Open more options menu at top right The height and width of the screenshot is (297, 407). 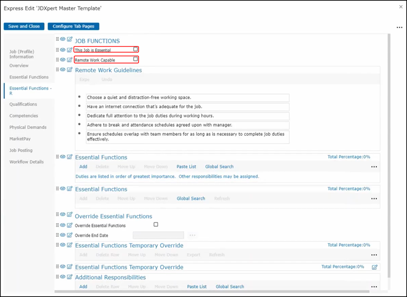(399, 28)
